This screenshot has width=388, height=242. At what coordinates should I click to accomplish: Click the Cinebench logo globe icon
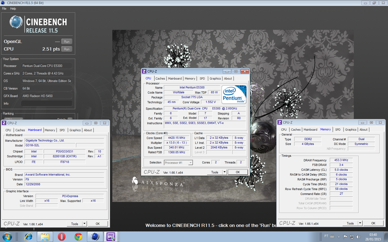pyautogui.click(x=16, y=22)
